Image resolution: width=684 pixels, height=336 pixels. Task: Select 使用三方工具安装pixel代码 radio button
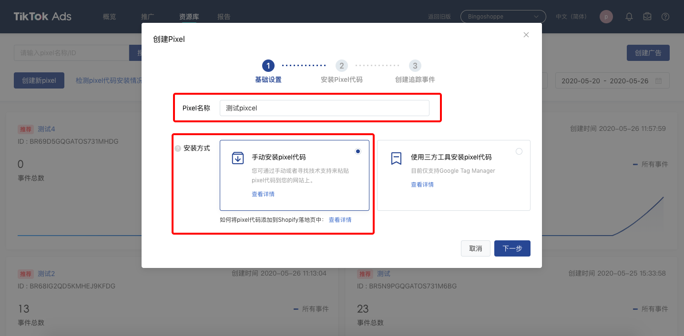click(x=519, y=151)
